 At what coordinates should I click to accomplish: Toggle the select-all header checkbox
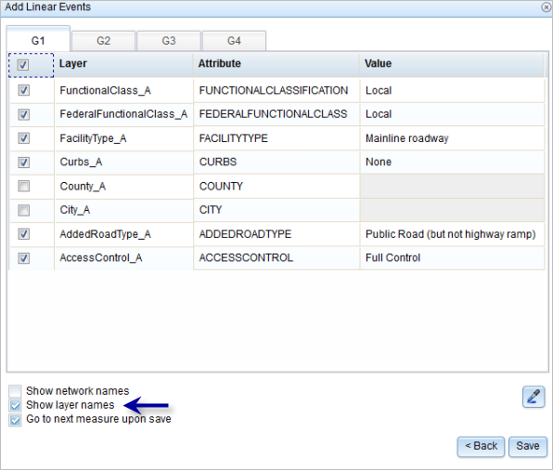point(23,65)
